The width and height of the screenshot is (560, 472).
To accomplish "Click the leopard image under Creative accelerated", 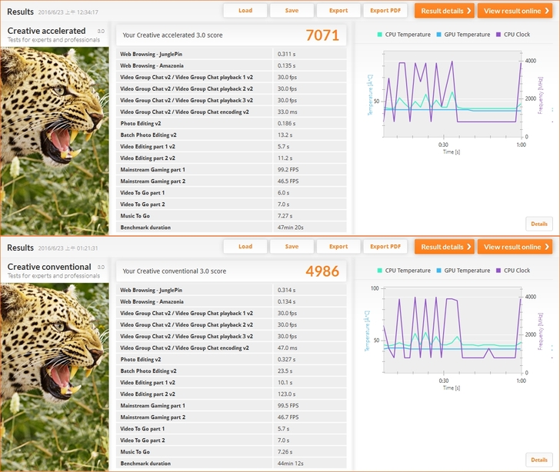I will tap(54, 138).
